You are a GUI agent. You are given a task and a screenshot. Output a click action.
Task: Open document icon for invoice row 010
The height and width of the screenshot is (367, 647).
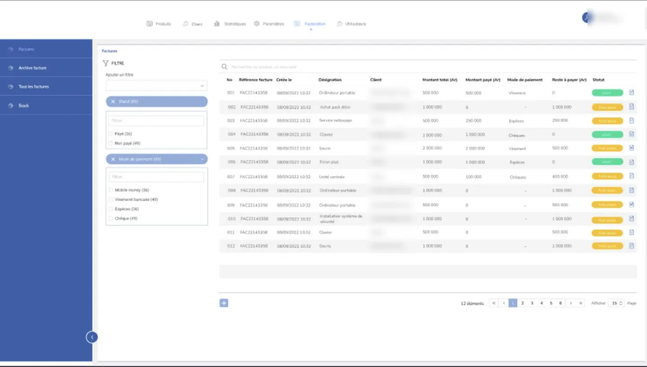631,218
